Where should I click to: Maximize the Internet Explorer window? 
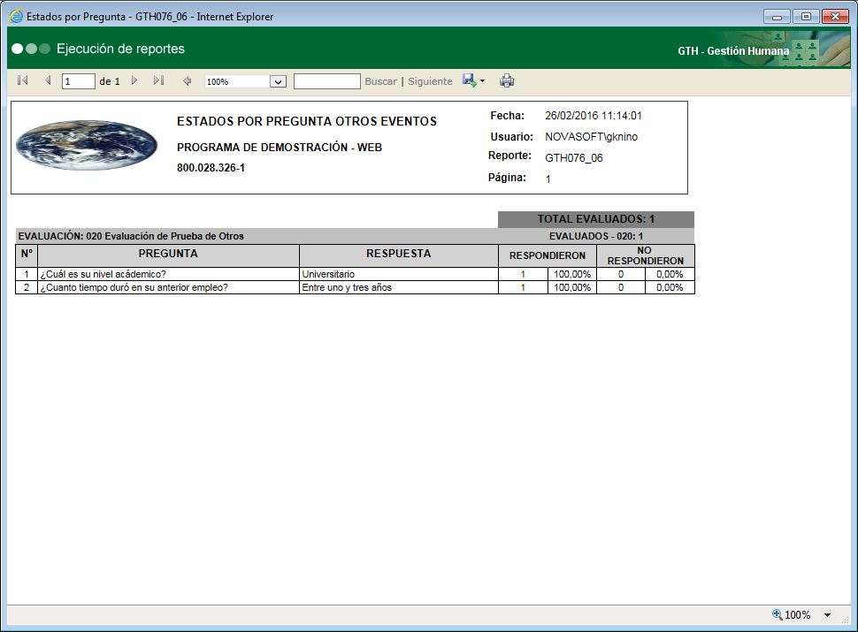[806, 17]
